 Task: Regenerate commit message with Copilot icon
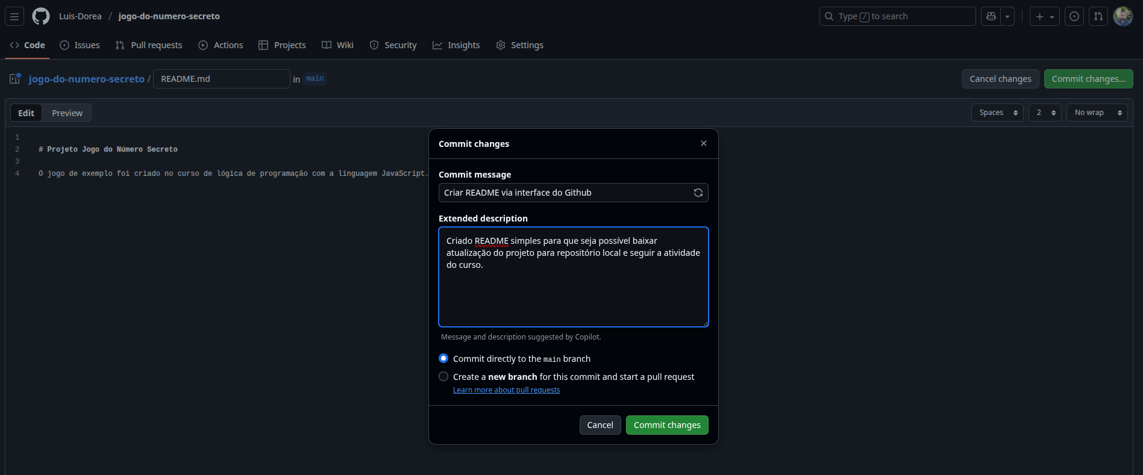point(698,193)
